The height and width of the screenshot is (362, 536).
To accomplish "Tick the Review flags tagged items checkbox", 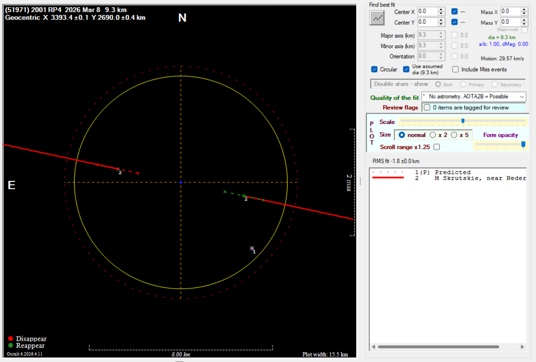I will pos(427,108).
